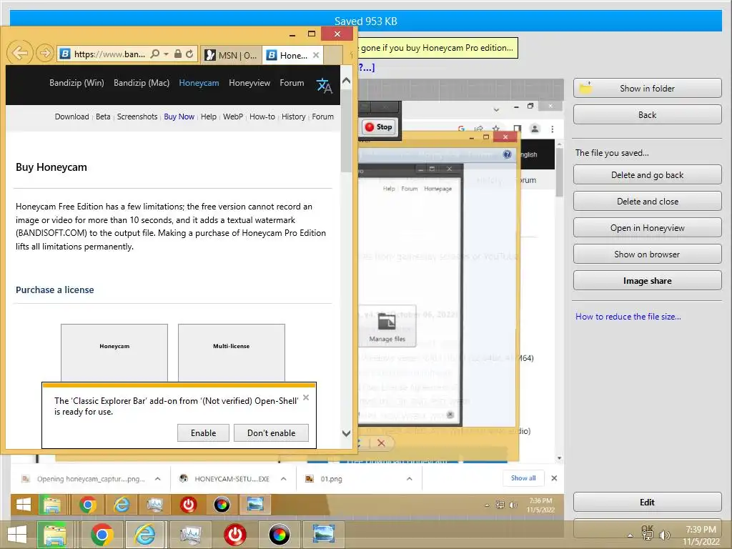
Task: Click Forum in the grey sub-navigation
Action: (322, 117)
